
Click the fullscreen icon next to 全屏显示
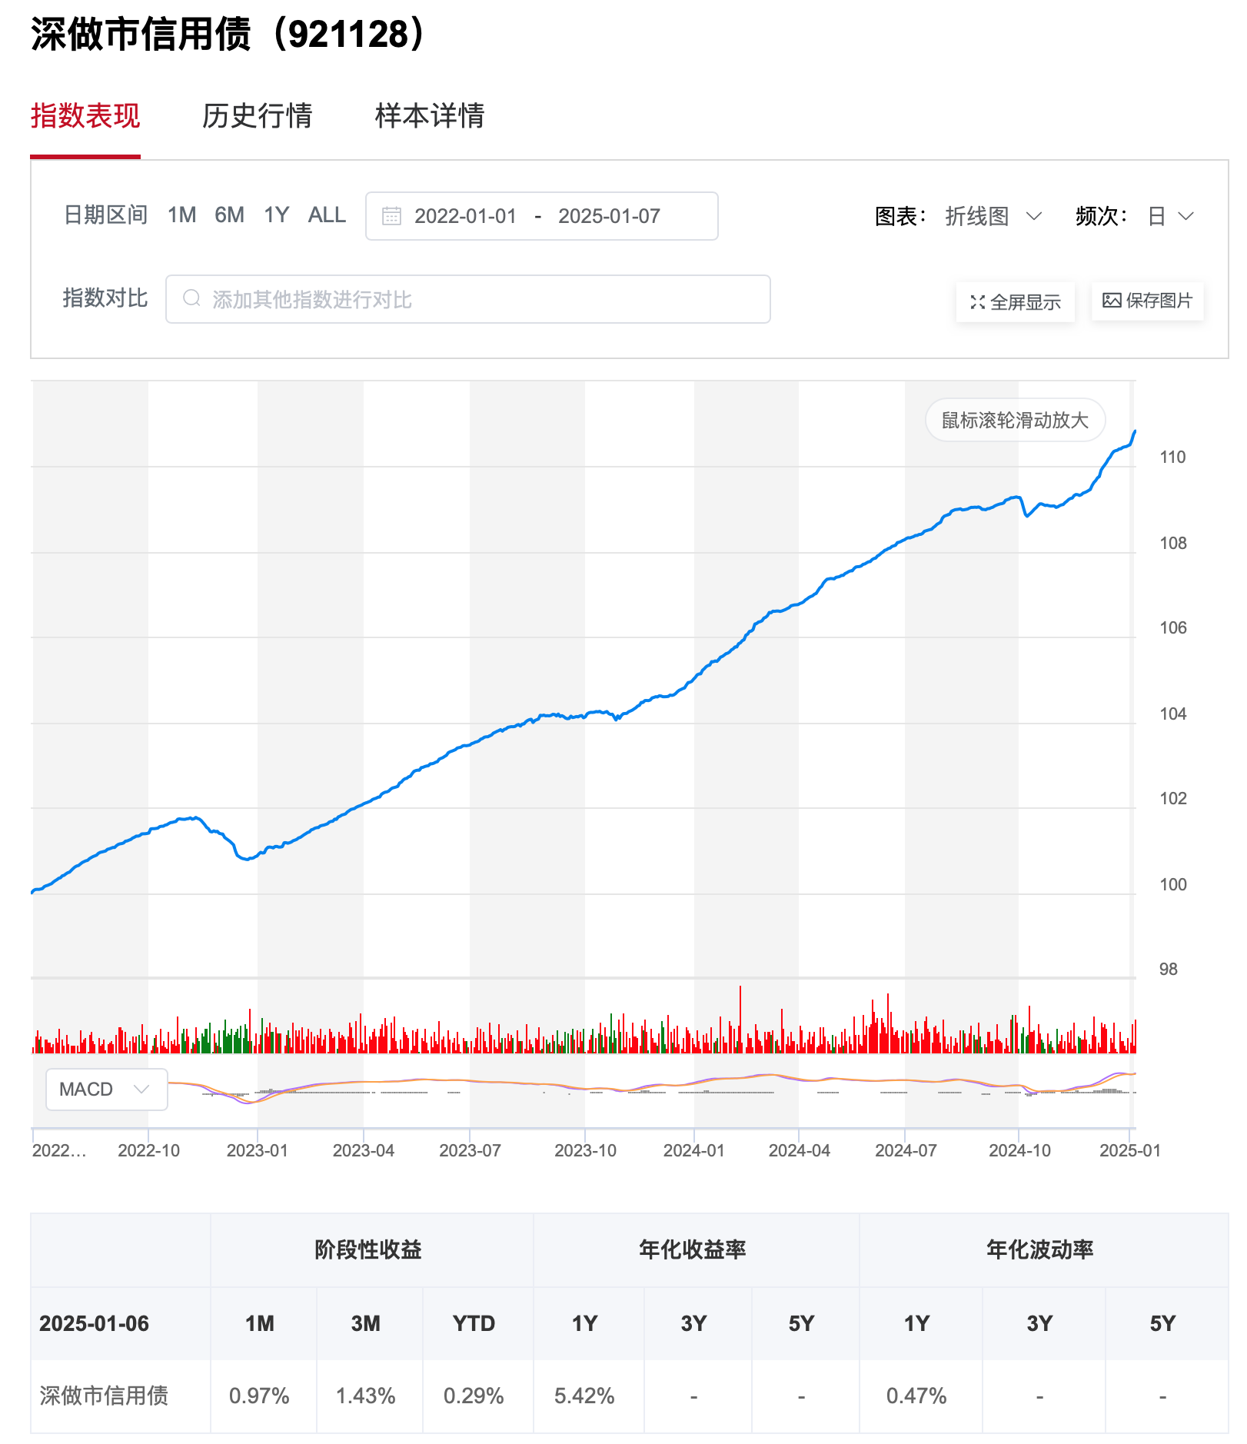[x=977, y=302]
